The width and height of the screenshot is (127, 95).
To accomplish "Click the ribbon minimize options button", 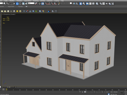I will coord(27,7).
